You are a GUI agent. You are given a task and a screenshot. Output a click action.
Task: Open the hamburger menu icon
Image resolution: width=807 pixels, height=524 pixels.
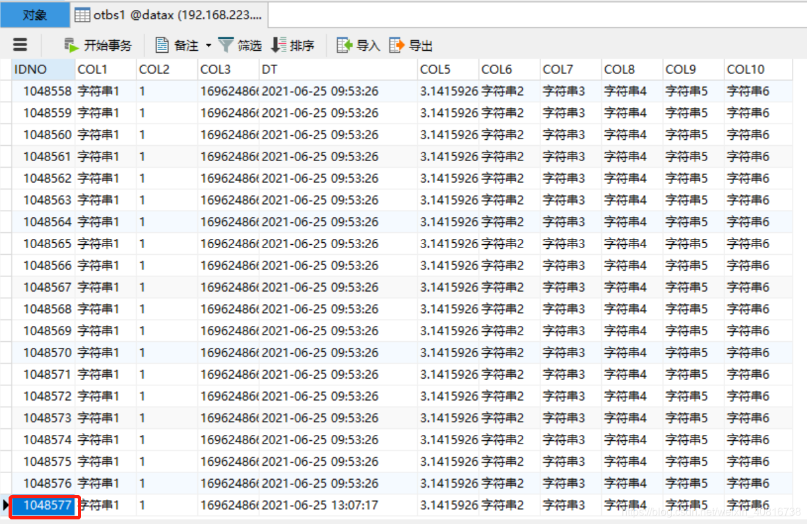(x=20, y=45)
